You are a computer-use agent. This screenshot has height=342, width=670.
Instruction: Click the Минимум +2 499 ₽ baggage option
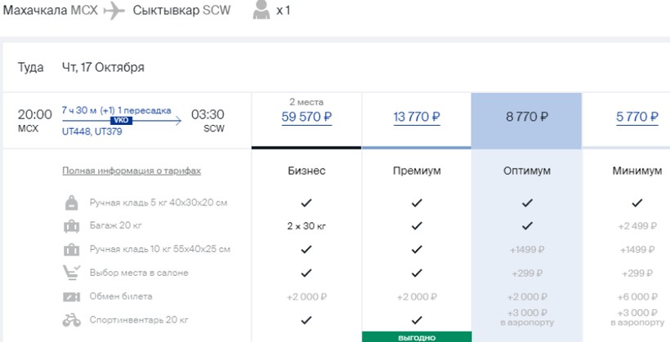tap(637, 226)
